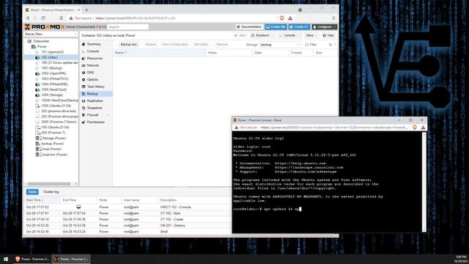Open the Brave browser menu icon
Screen dimensions: 469x264
pyautogui.click(x=333, y=18)
